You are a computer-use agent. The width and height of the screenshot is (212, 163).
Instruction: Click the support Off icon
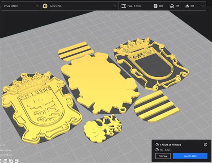pyautogui.click(x=172, y=6)
